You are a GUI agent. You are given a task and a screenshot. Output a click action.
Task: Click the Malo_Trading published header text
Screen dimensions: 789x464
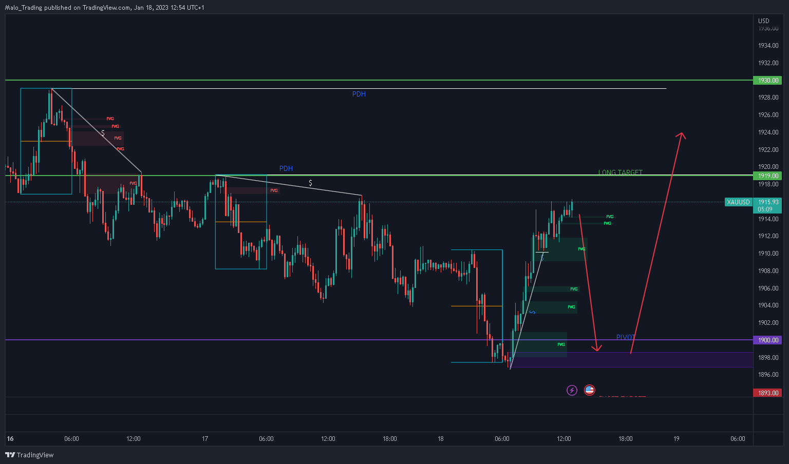click(x=104, y=8)
